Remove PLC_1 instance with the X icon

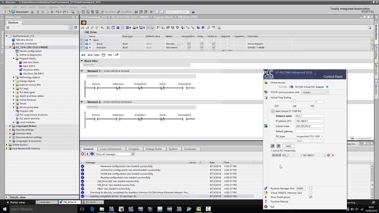tap(333, 155)
